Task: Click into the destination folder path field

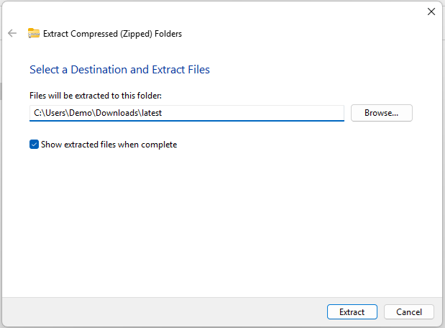Action: coord(252,113)
